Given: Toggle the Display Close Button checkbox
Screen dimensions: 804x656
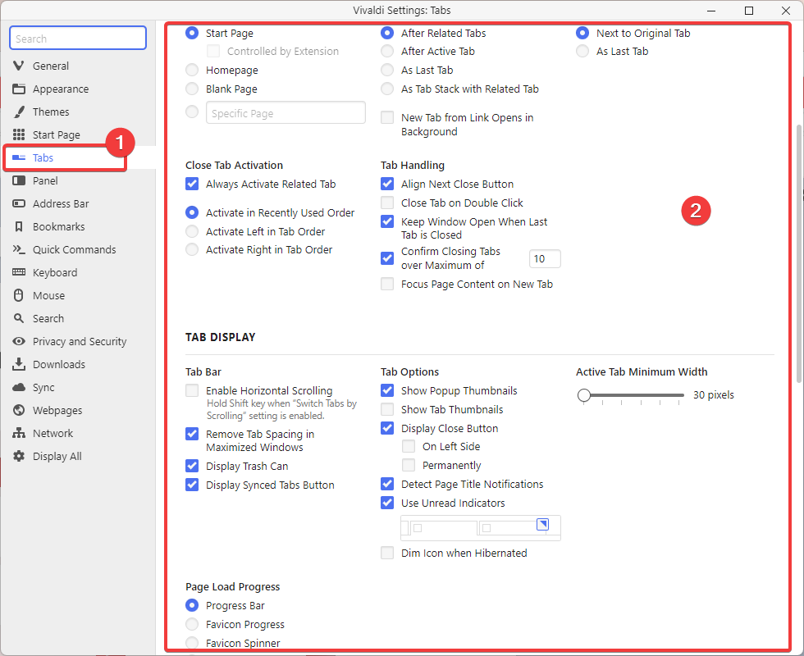Looking at the screenshot, I should (x=387, y=428).
